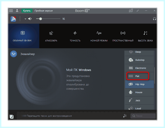Image resolution: width=165 pixels, height=128 pixels.
Task: Click the volume slider handle
Action: 40,19
